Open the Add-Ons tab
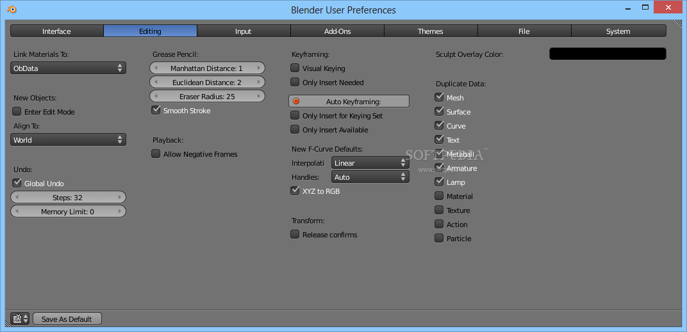Image resolution: width=687 pixels, height=332 pixels. pyautogui.click(x=337, y=31)
